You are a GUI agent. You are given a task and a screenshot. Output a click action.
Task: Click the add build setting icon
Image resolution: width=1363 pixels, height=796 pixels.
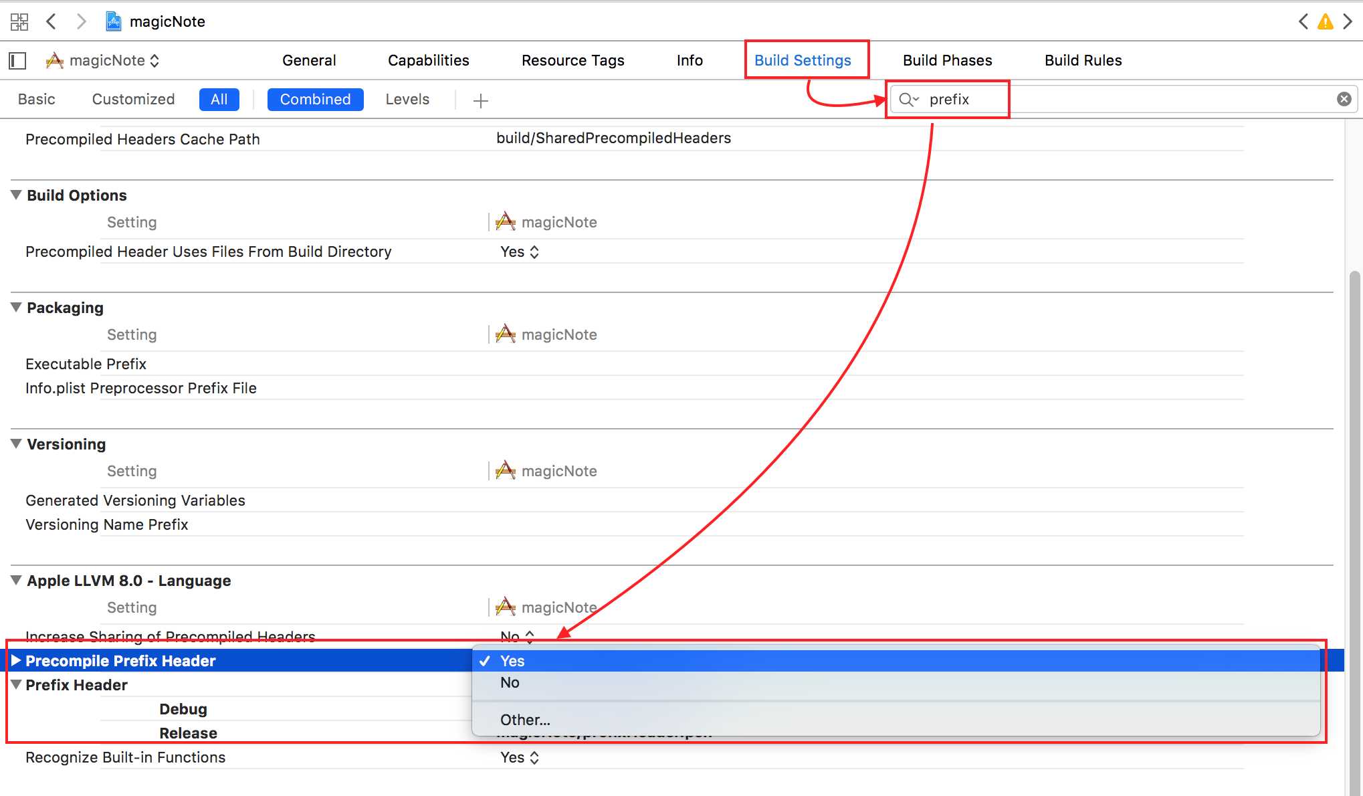coord(481,98)
